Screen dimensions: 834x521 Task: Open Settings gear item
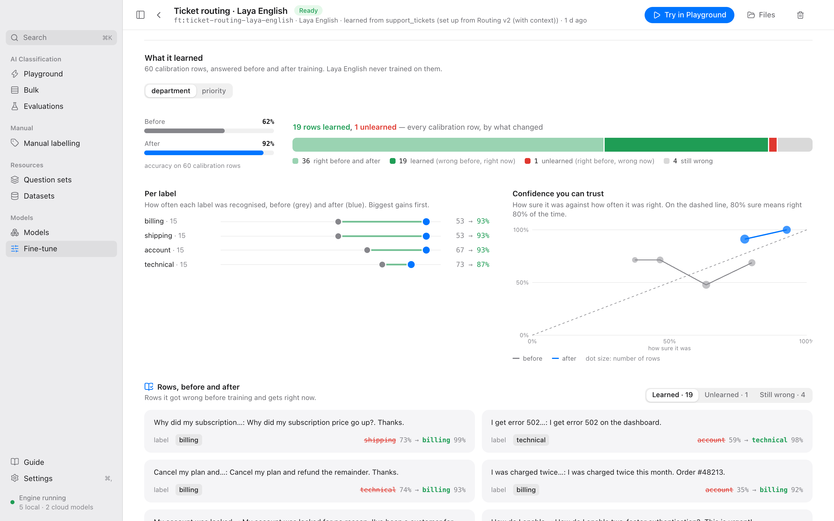[x=61, y=478]
